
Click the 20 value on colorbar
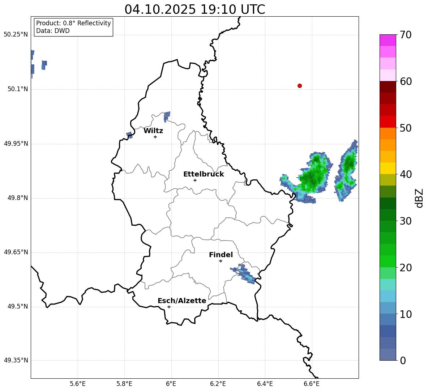[x=406, y=268]
